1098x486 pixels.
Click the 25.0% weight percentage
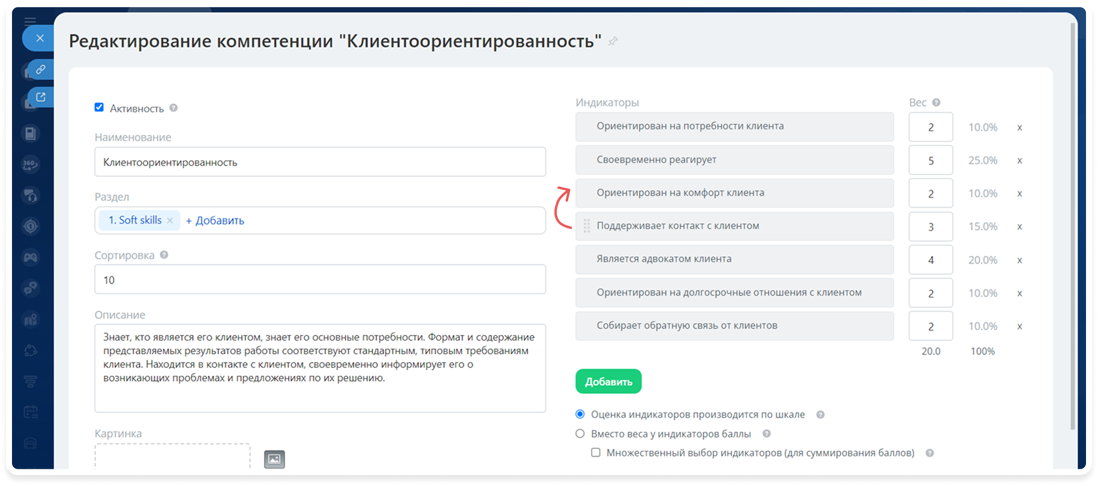point(983,161)
